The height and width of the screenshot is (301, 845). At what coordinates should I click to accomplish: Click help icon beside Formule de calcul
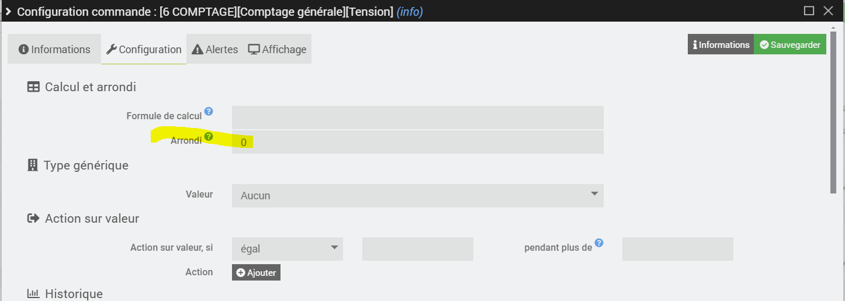pyautogui.click(x=209, y=111)
